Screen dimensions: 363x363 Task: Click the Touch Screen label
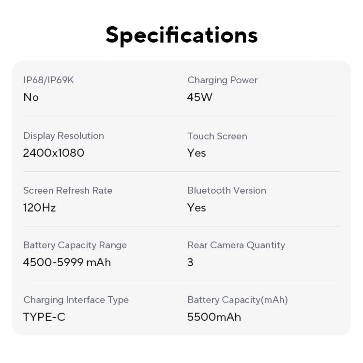pos(217,136)
